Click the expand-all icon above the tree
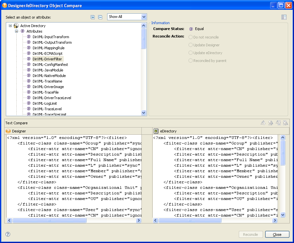This screenshot has height=243, width=294. (93, 17)
